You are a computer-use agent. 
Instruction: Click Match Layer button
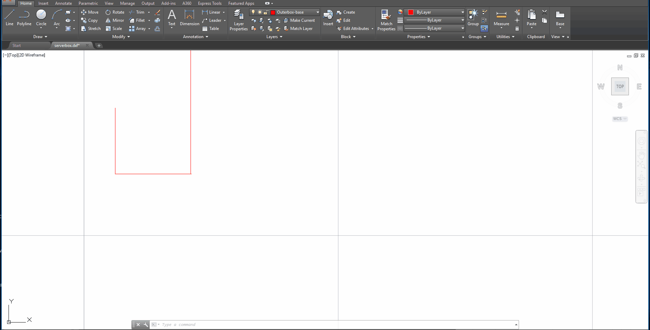(298, 29)
